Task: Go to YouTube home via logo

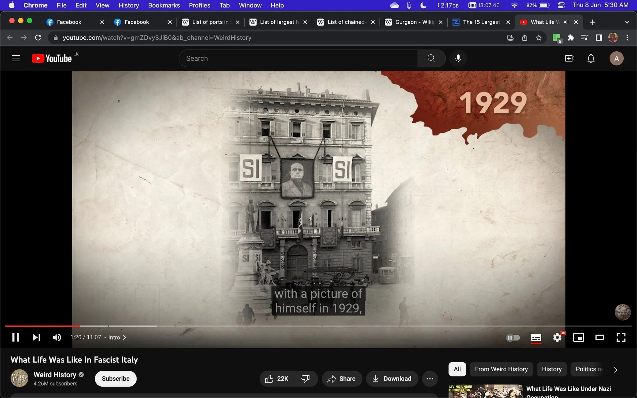Action: (52, 58)
